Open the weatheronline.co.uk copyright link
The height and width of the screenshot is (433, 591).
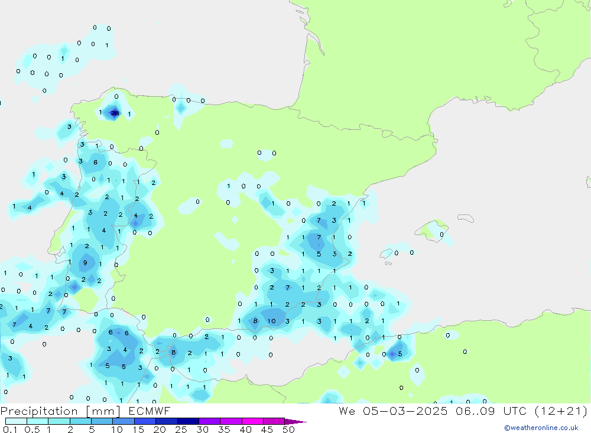coord(541,428)
